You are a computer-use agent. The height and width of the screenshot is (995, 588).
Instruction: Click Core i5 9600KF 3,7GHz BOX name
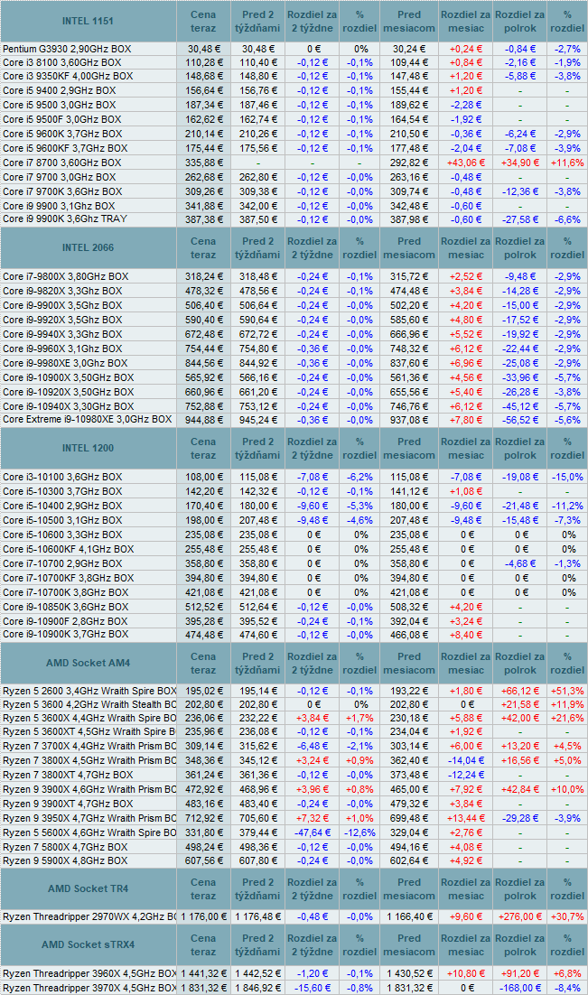[65, 148]
